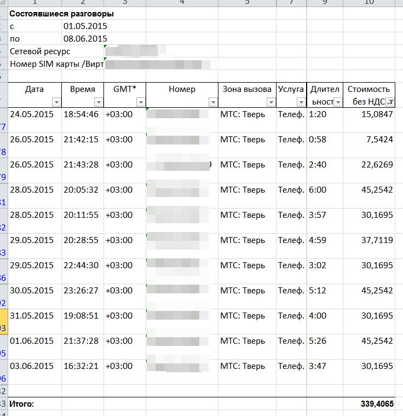This screenshot has height=416, width=403.
Task: Select the date cell 03.06.2015
Action: click(35, 372)
